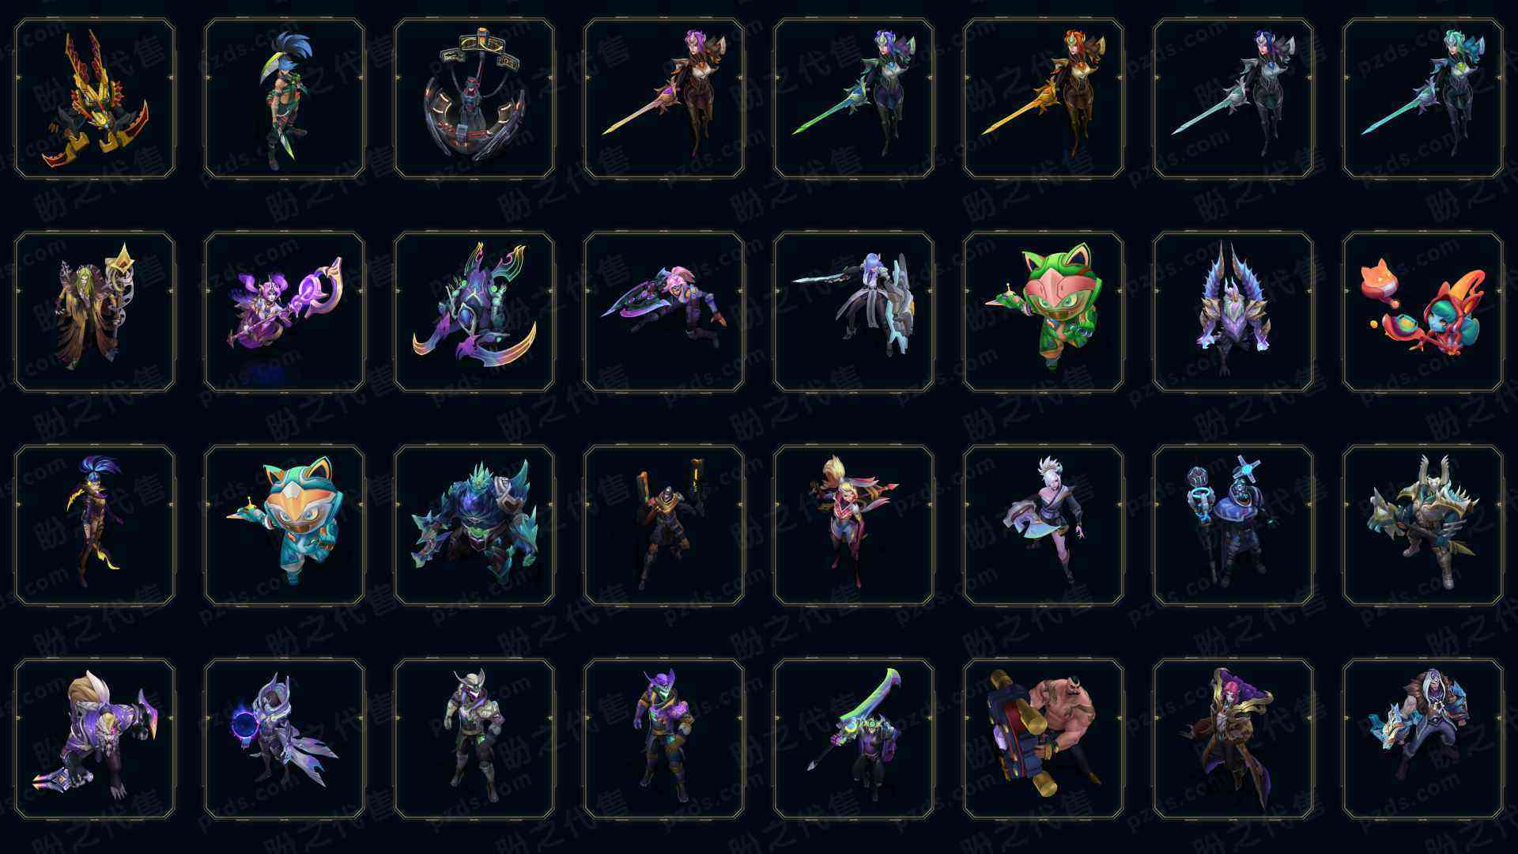Screen dimensions: 1518x854
Task: Choose the purple spiked crystal beast skin
Action: (1233, 312)
